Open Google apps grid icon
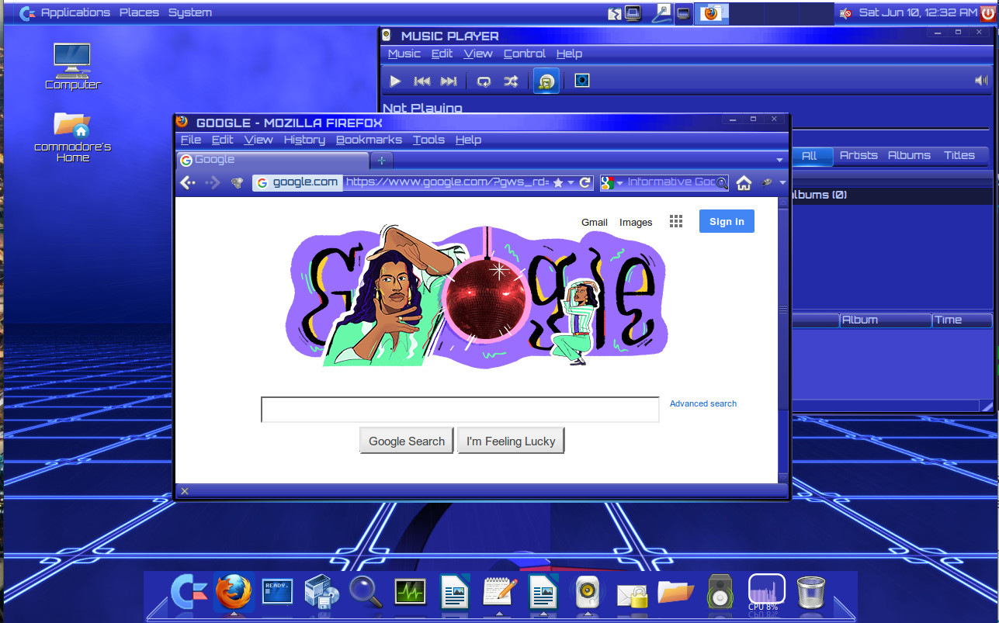Image resolution: width=999 pixels, height=623 pixels. pyautogui.click(x=676, y=222)
